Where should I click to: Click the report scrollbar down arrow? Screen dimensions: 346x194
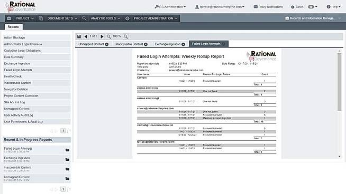tap(339, 157)
